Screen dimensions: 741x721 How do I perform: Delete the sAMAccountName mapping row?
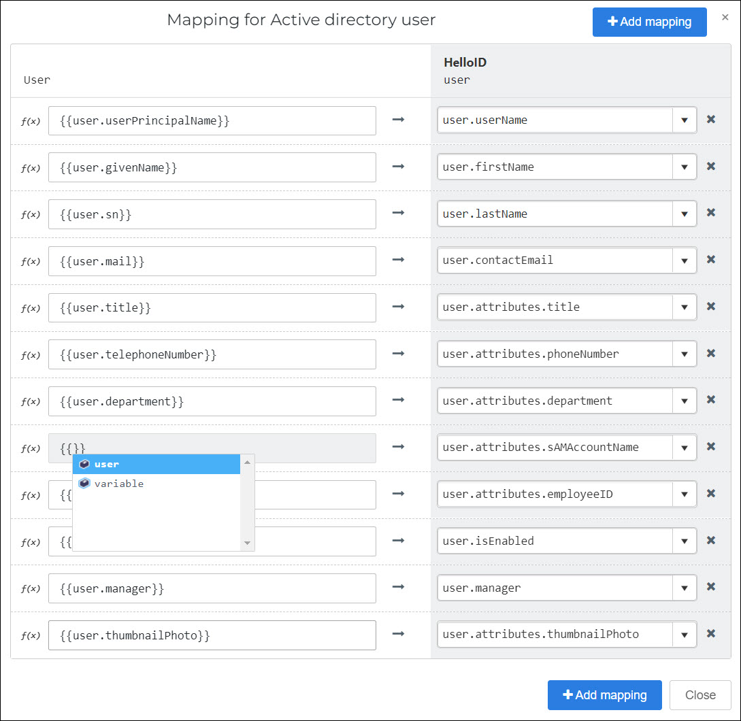tap(711, 446)
